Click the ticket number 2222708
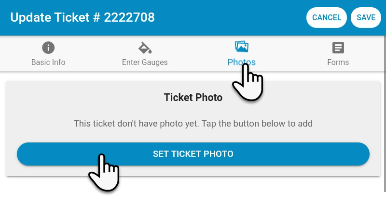386x205 pixels. click(x=129, y=17)
